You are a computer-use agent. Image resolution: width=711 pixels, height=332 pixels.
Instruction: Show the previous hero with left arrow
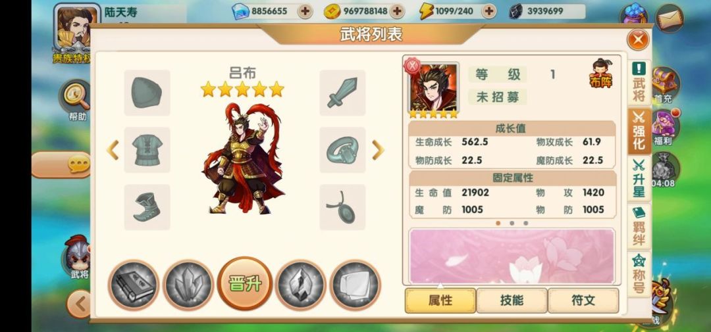tap(113, 150)
